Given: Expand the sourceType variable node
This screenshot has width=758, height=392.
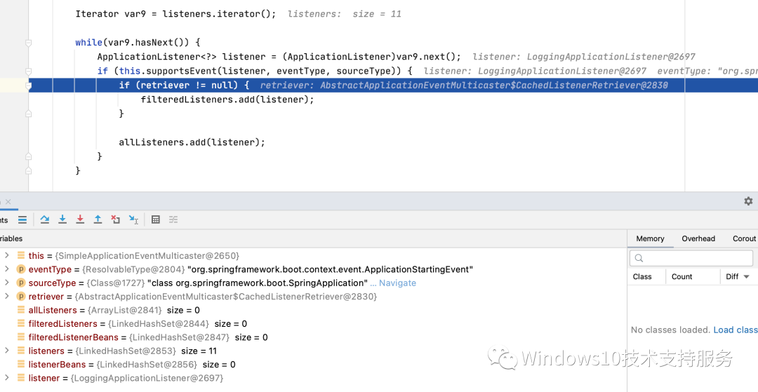Looking at the screenshot, I should 7,283.
